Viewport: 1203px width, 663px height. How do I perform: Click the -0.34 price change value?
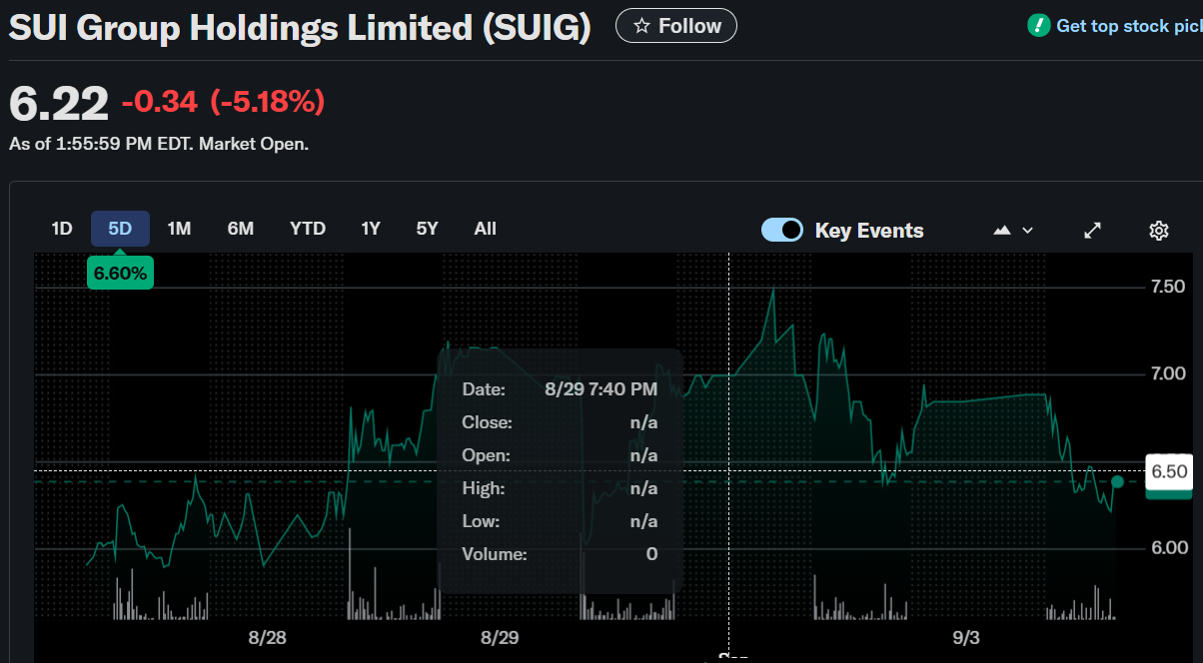tap(160, 102)
